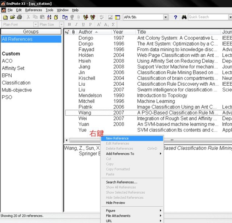Expand the File Attachments submenu
Viewport: 232px width, 223px height.
[132, 216]
